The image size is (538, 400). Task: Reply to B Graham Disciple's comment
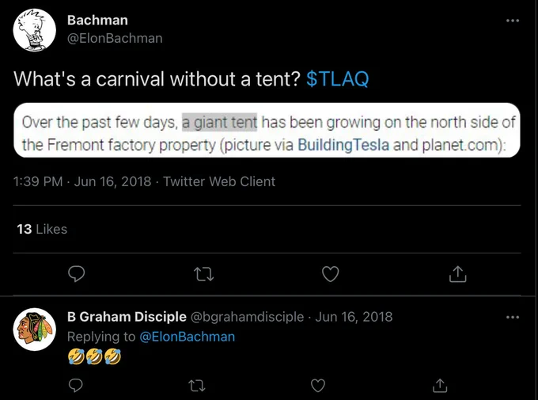pos(75,386)
